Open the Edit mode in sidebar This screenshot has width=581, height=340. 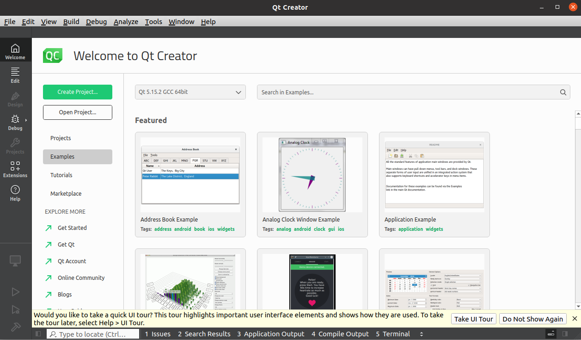15,74
